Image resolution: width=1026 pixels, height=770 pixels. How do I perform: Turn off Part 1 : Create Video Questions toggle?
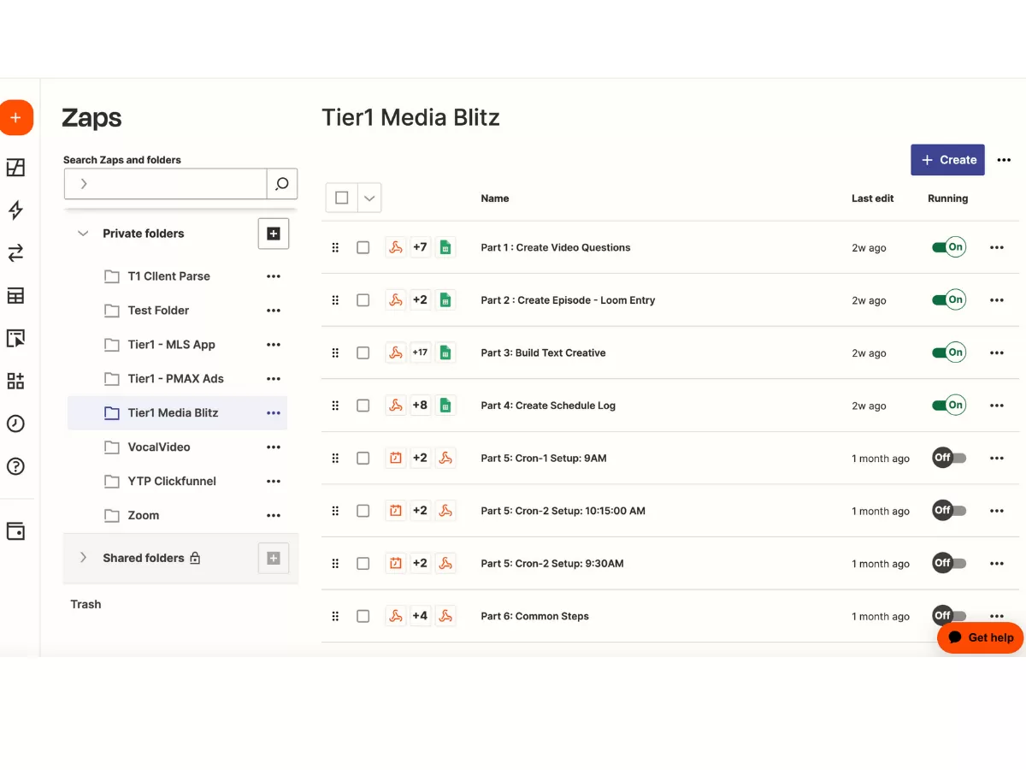948,247
